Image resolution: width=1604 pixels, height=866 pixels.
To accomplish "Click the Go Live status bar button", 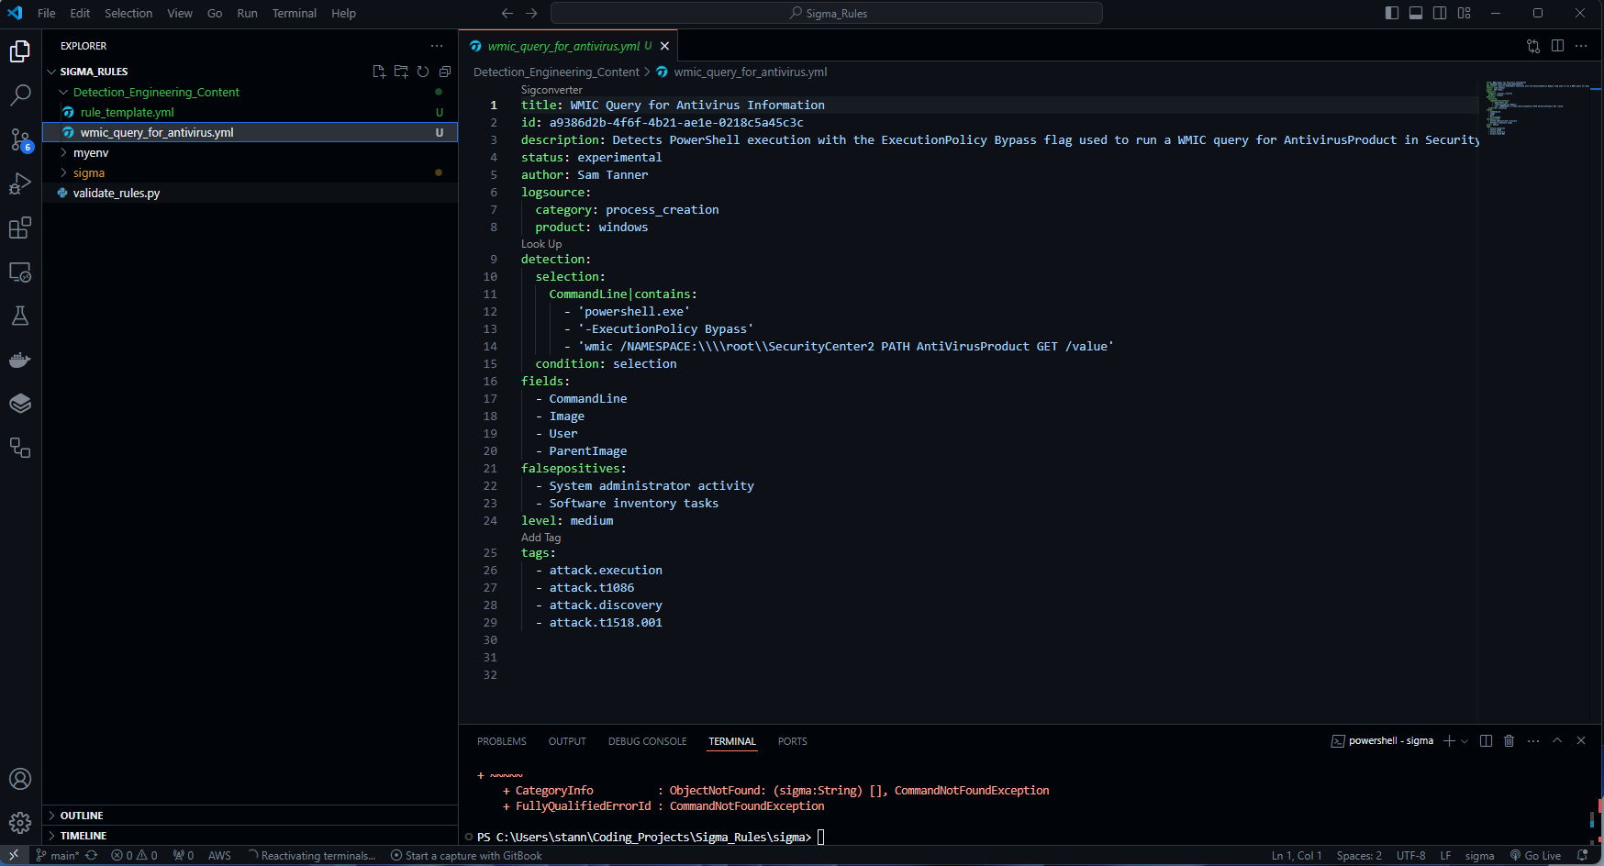I will [x=1536, y=856].
